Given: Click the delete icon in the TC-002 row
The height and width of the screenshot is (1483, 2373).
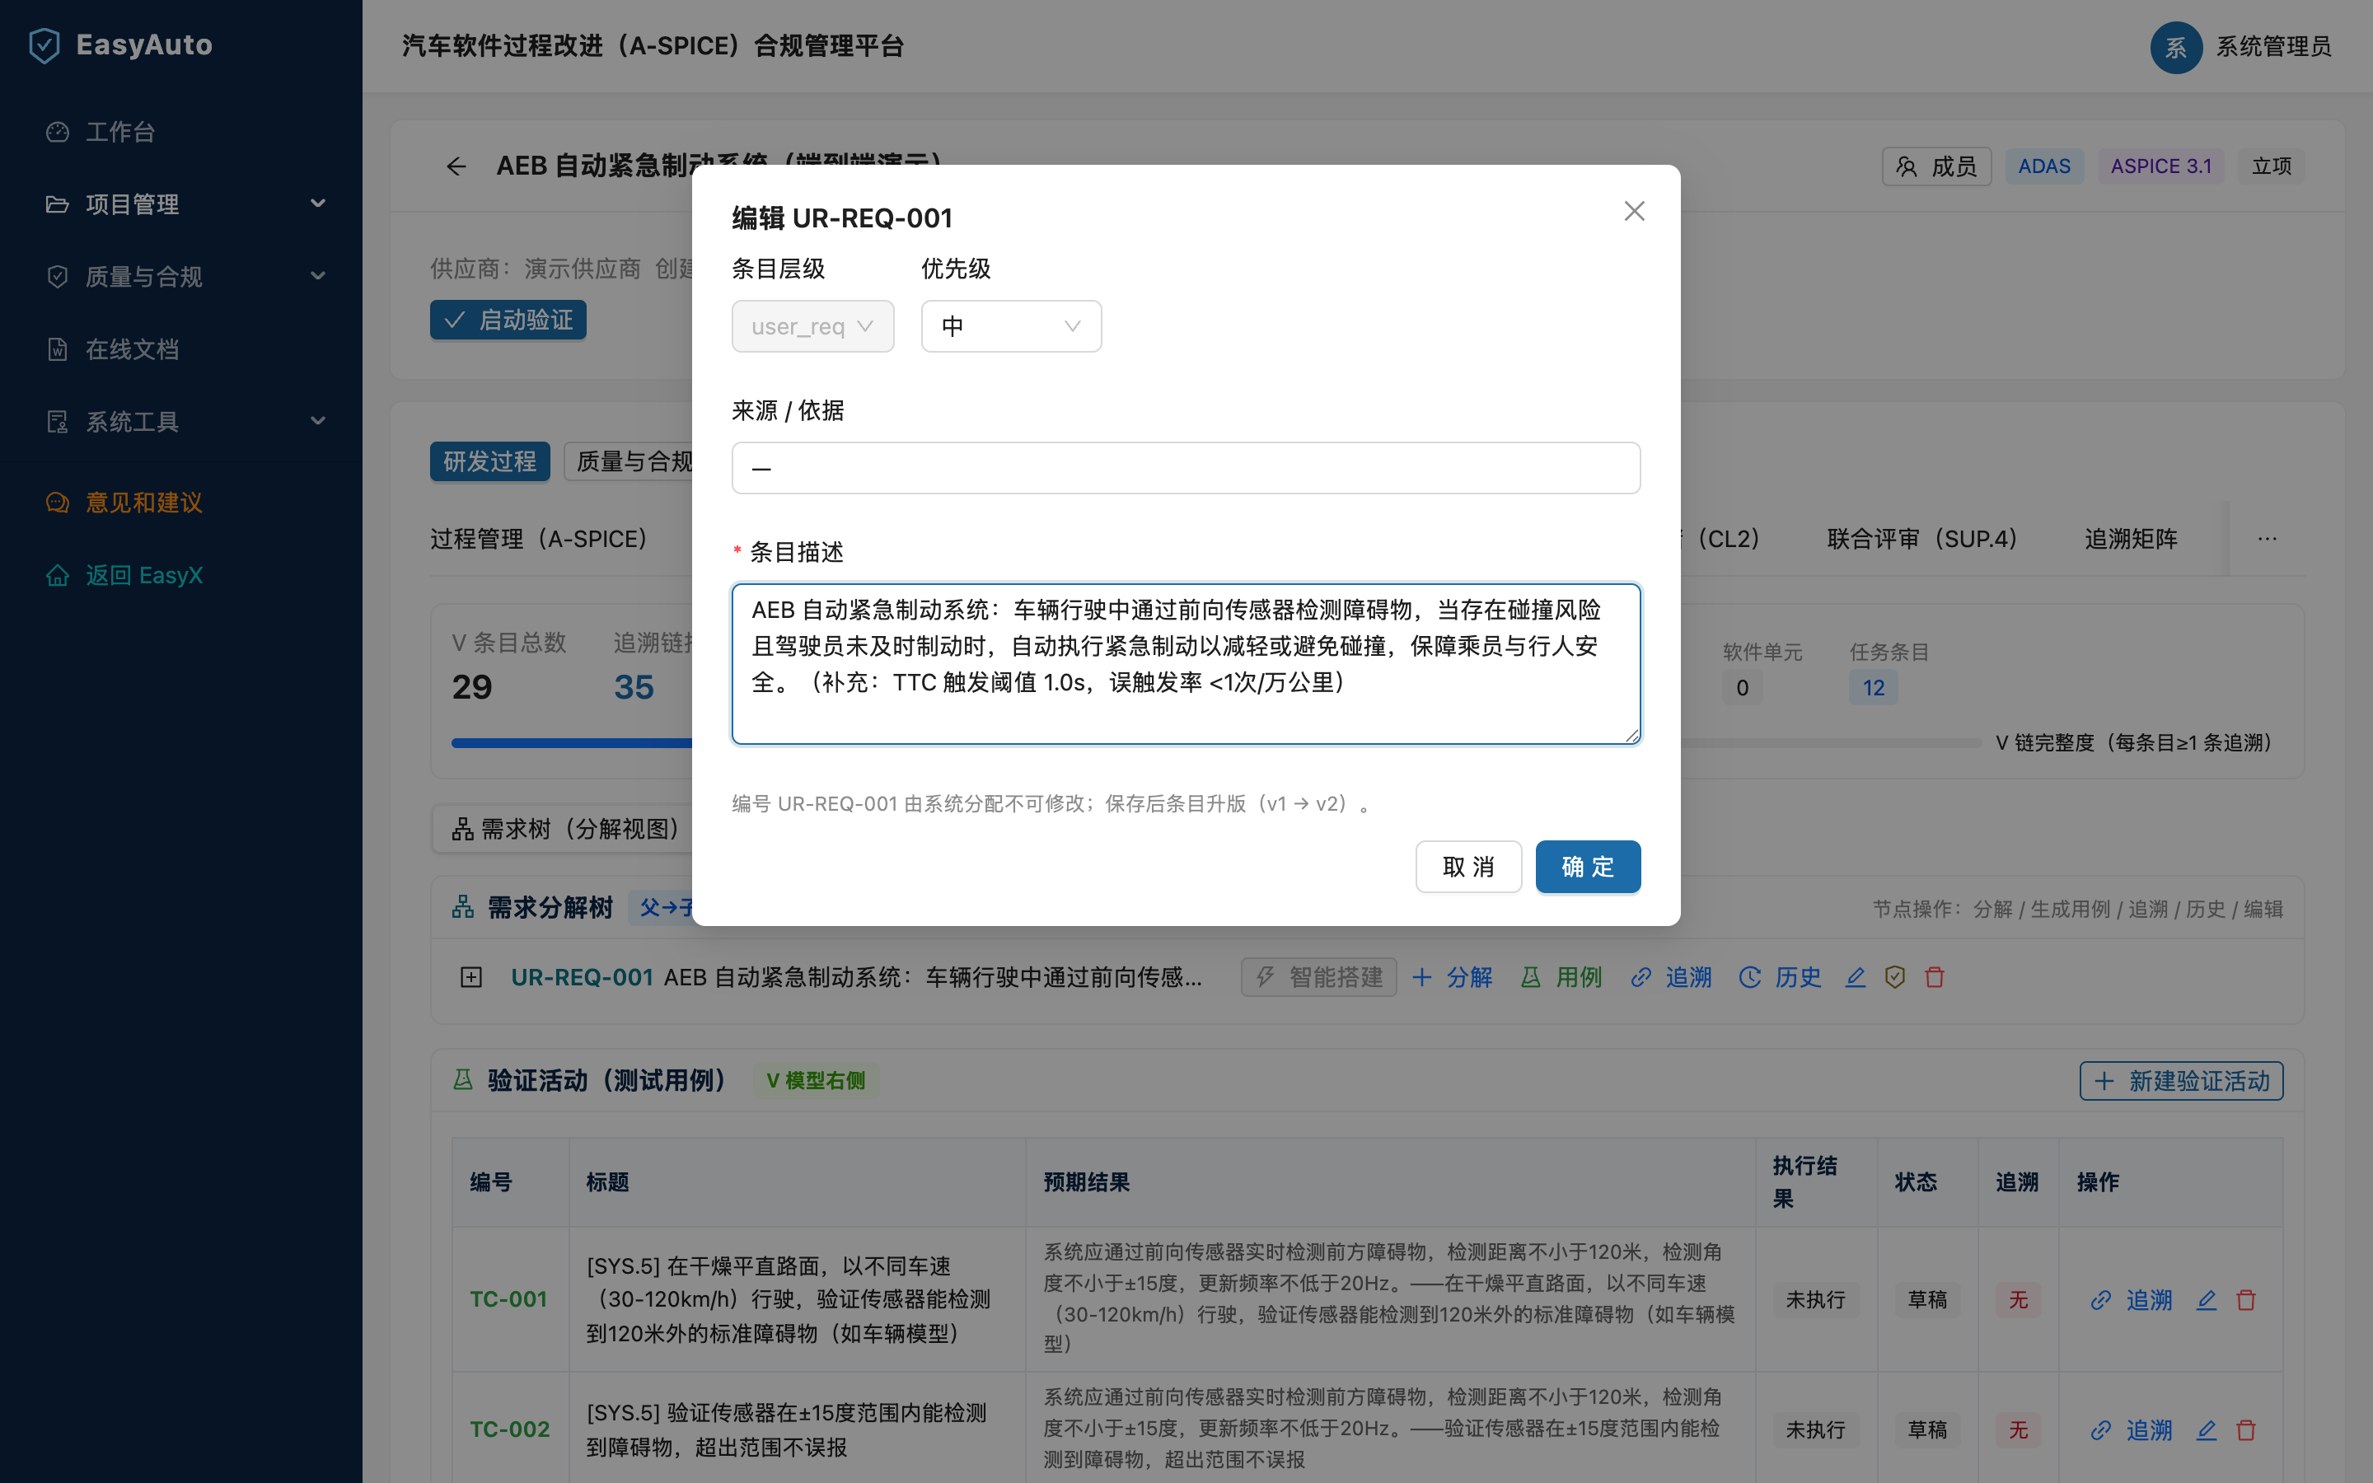Looking at the screenshot, I should [x=2246, y=1430].
